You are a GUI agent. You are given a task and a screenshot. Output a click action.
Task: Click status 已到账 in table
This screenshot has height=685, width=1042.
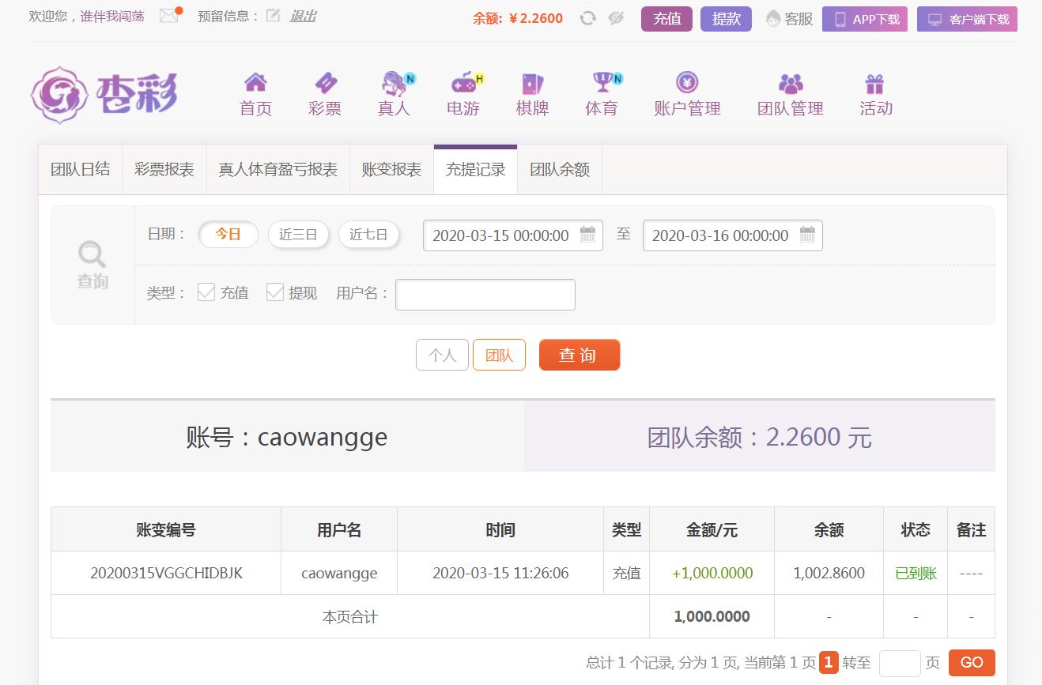pos(916,573)
